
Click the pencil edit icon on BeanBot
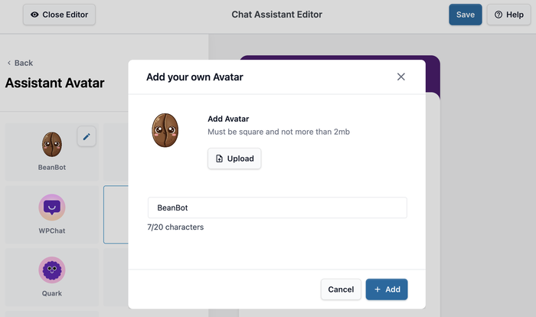click(87, 137)
